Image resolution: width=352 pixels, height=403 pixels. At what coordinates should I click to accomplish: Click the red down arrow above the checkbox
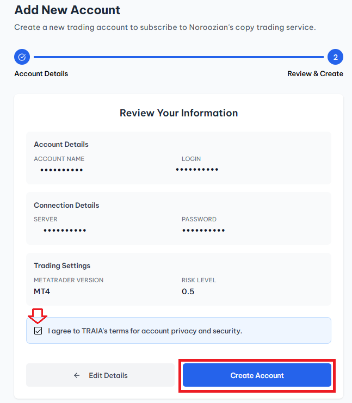coord(38,315)
